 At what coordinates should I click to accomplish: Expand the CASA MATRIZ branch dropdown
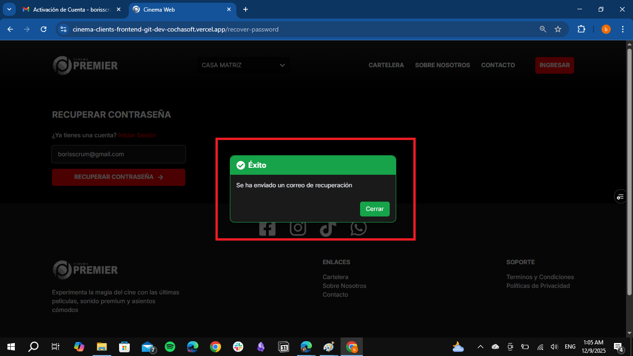[243, 65]
